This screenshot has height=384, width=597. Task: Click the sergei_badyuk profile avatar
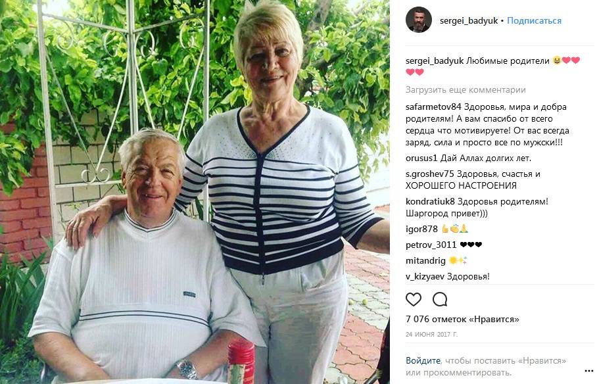coord(418,20)
